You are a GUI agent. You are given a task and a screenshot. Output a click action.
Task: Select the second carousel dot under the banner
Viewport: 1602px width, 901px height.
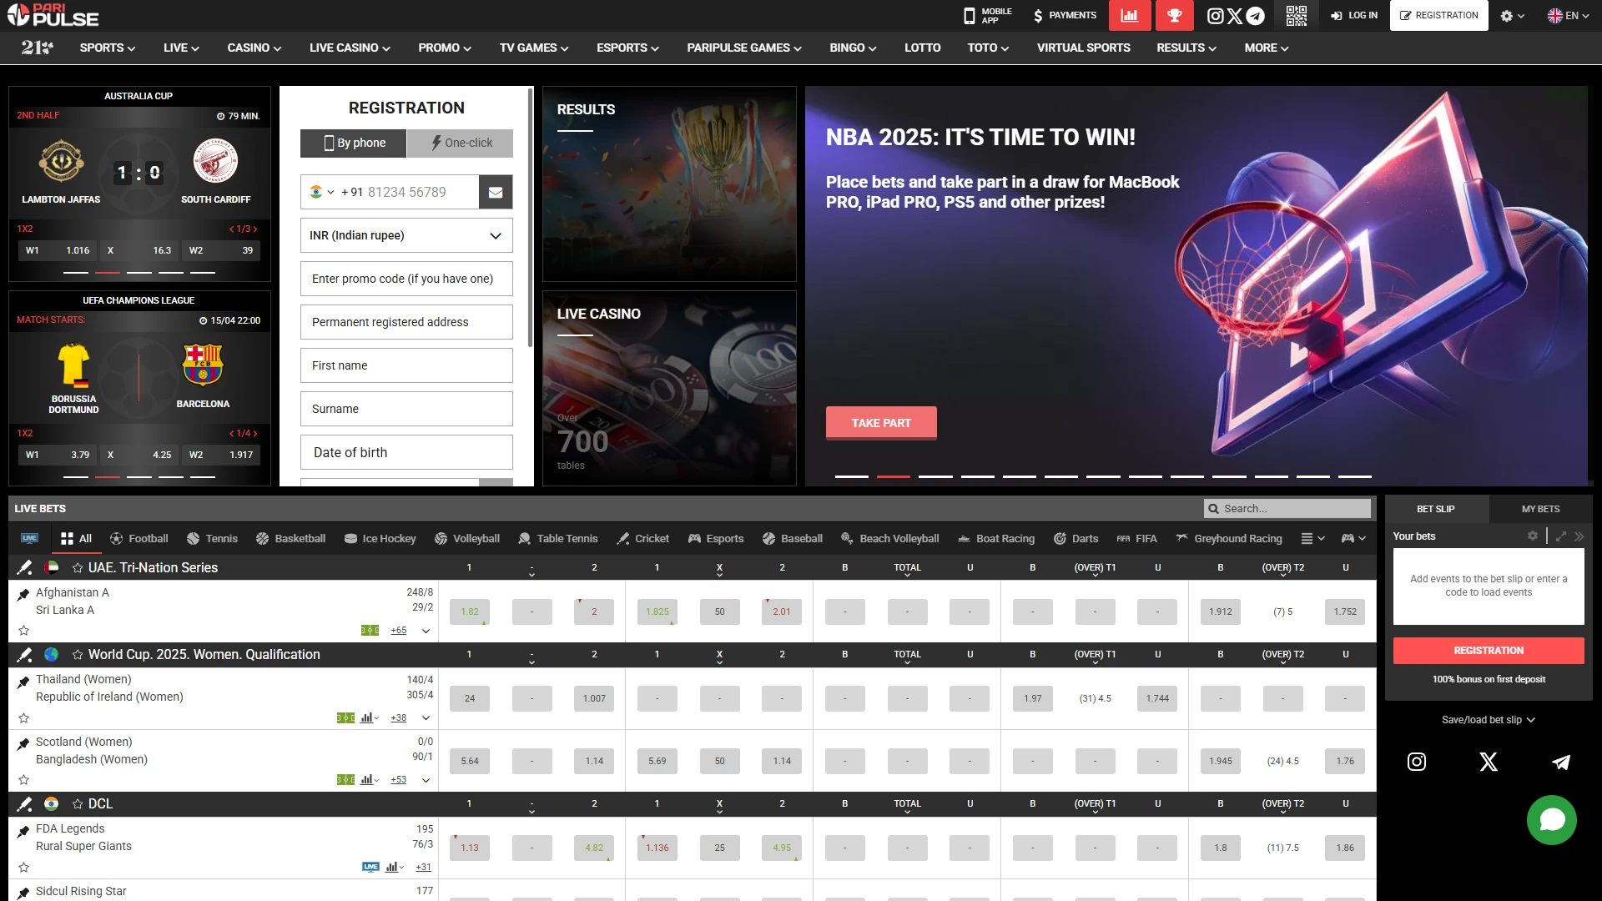(x=894, y=476)
